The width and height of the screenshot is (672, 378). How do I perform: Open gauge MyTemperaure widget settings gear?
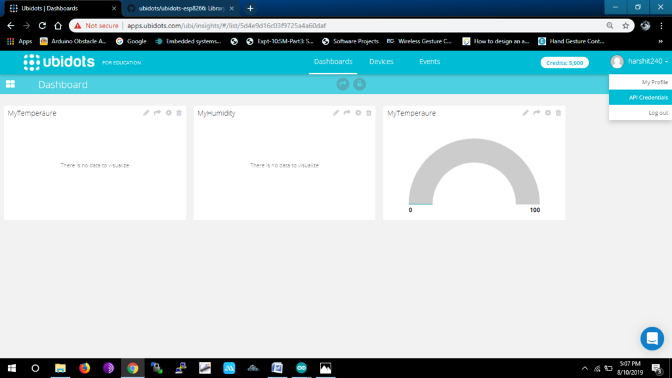pos(548,113)
